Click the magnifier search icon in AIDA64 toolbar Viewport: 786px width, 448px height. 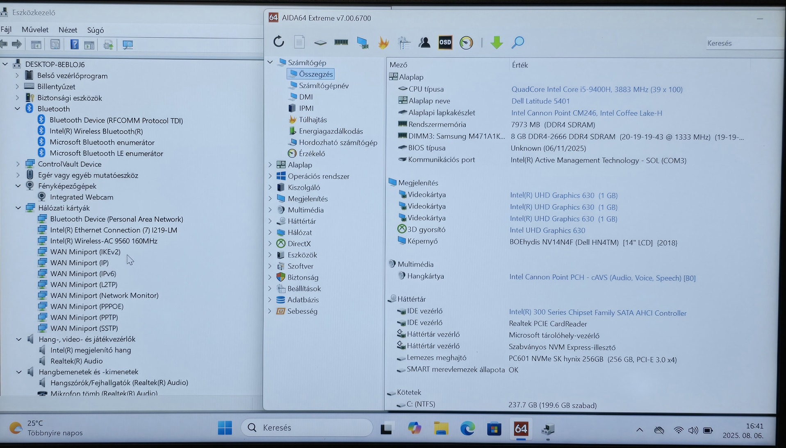pyautogui.click(x=518, y=42)
